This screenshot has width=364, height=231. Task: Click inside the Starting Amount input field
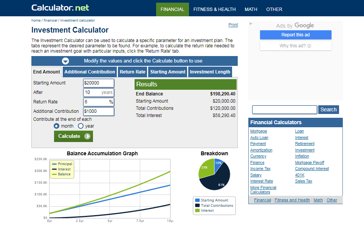coord(98,83)
